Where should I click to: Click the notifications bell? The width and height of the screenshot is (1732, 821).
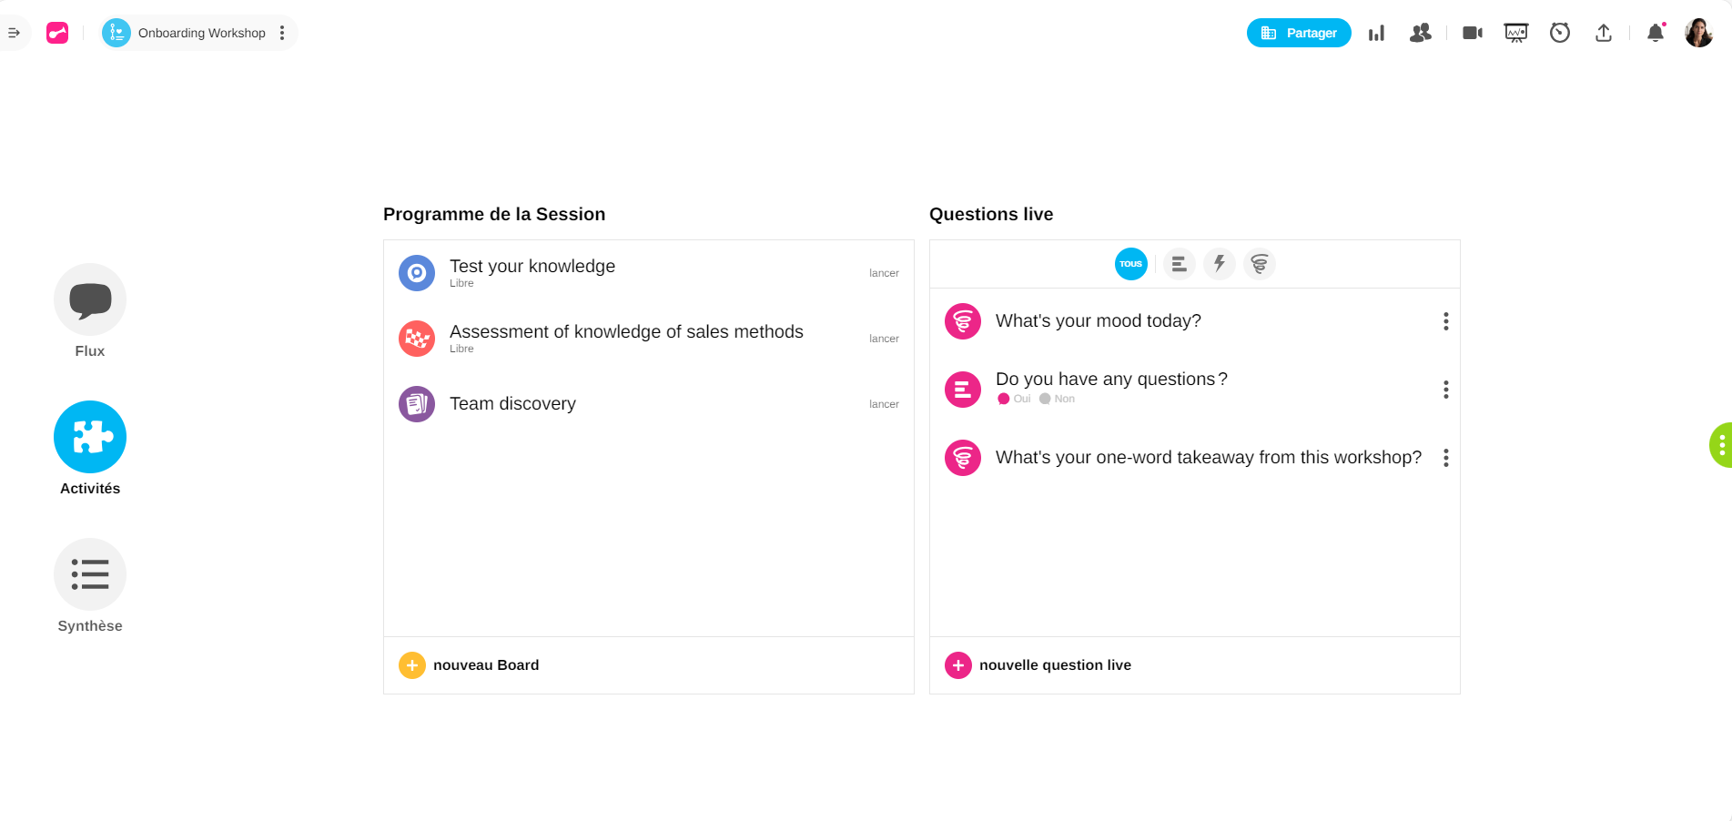1656,33
